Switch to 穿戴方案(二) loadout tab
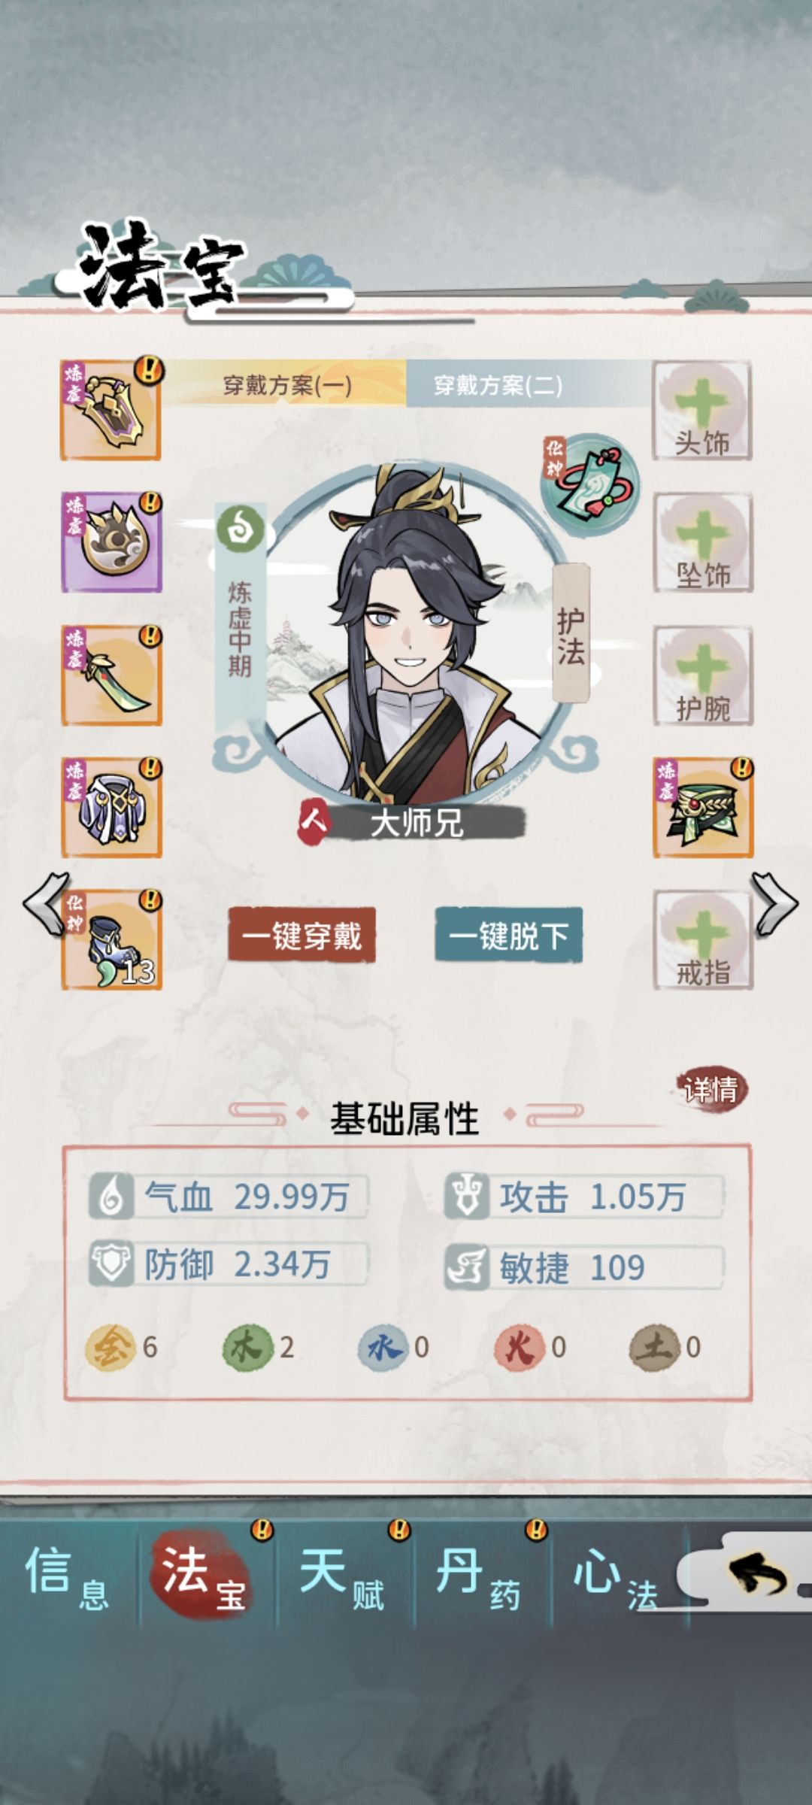The width and height of the screenshot is (812, 1805). [498, 384]
